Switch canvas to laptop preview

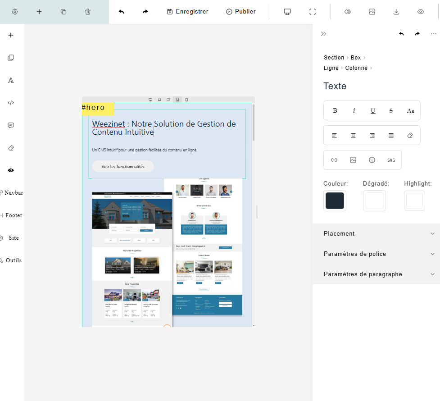pos(159,100)
